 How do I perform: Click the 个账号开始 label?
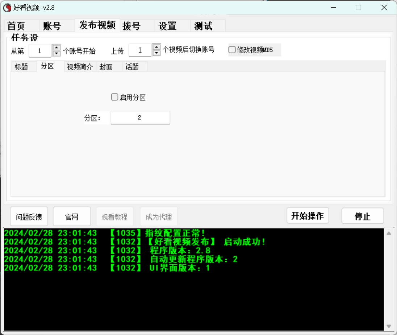tap(79, 51)
